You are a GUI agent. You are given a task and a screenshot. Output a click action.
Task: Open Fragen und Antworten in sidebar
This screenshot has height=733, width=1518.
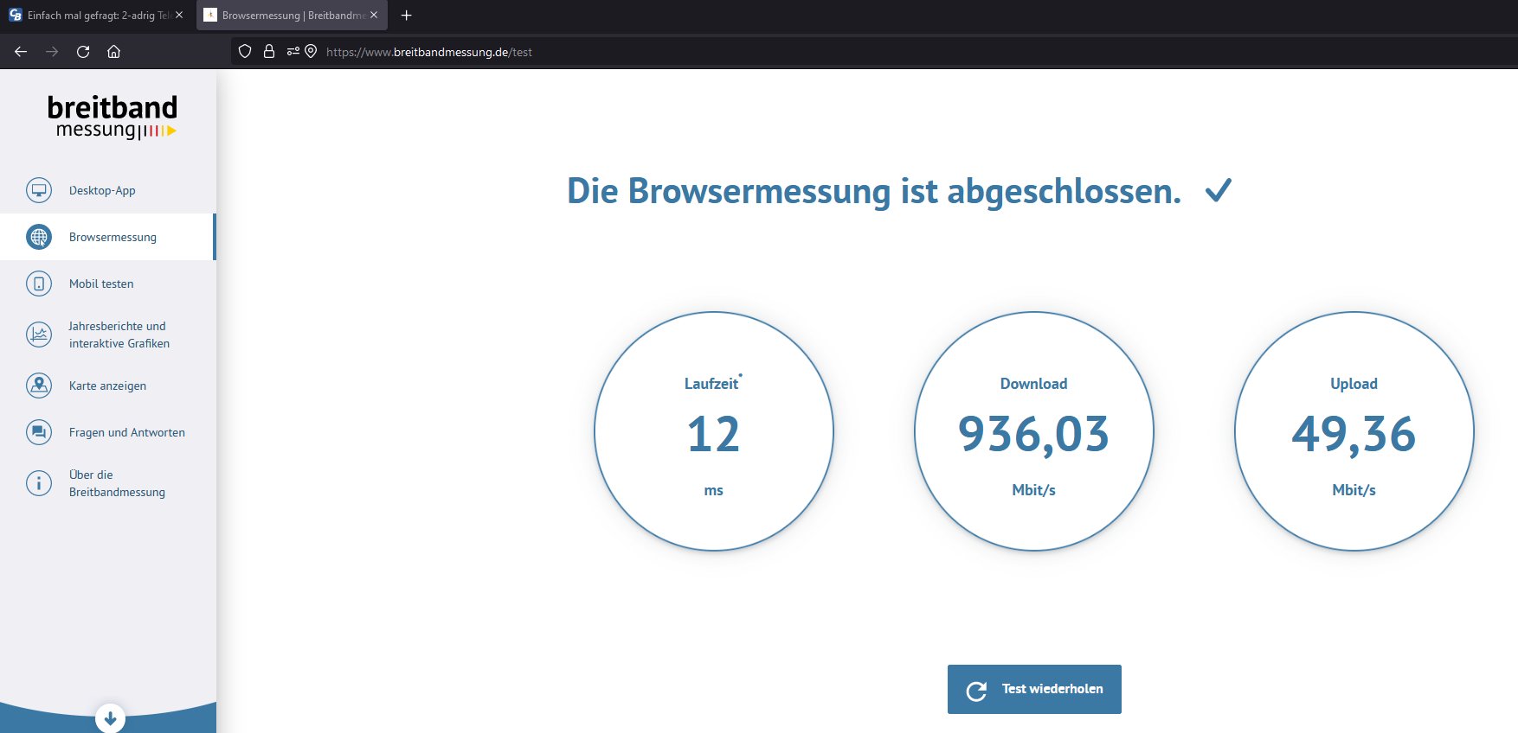click(x=108, y=432)
